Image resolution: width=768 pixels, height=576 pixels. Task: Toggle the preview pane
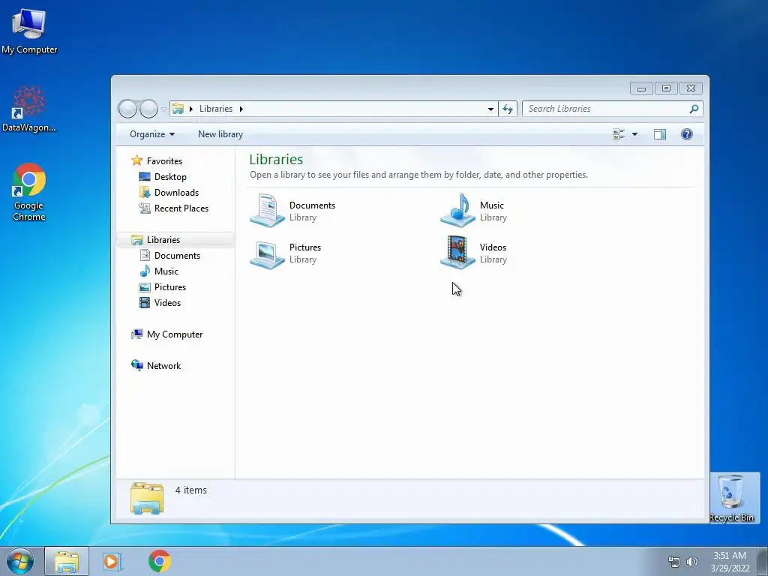point(660,134)
